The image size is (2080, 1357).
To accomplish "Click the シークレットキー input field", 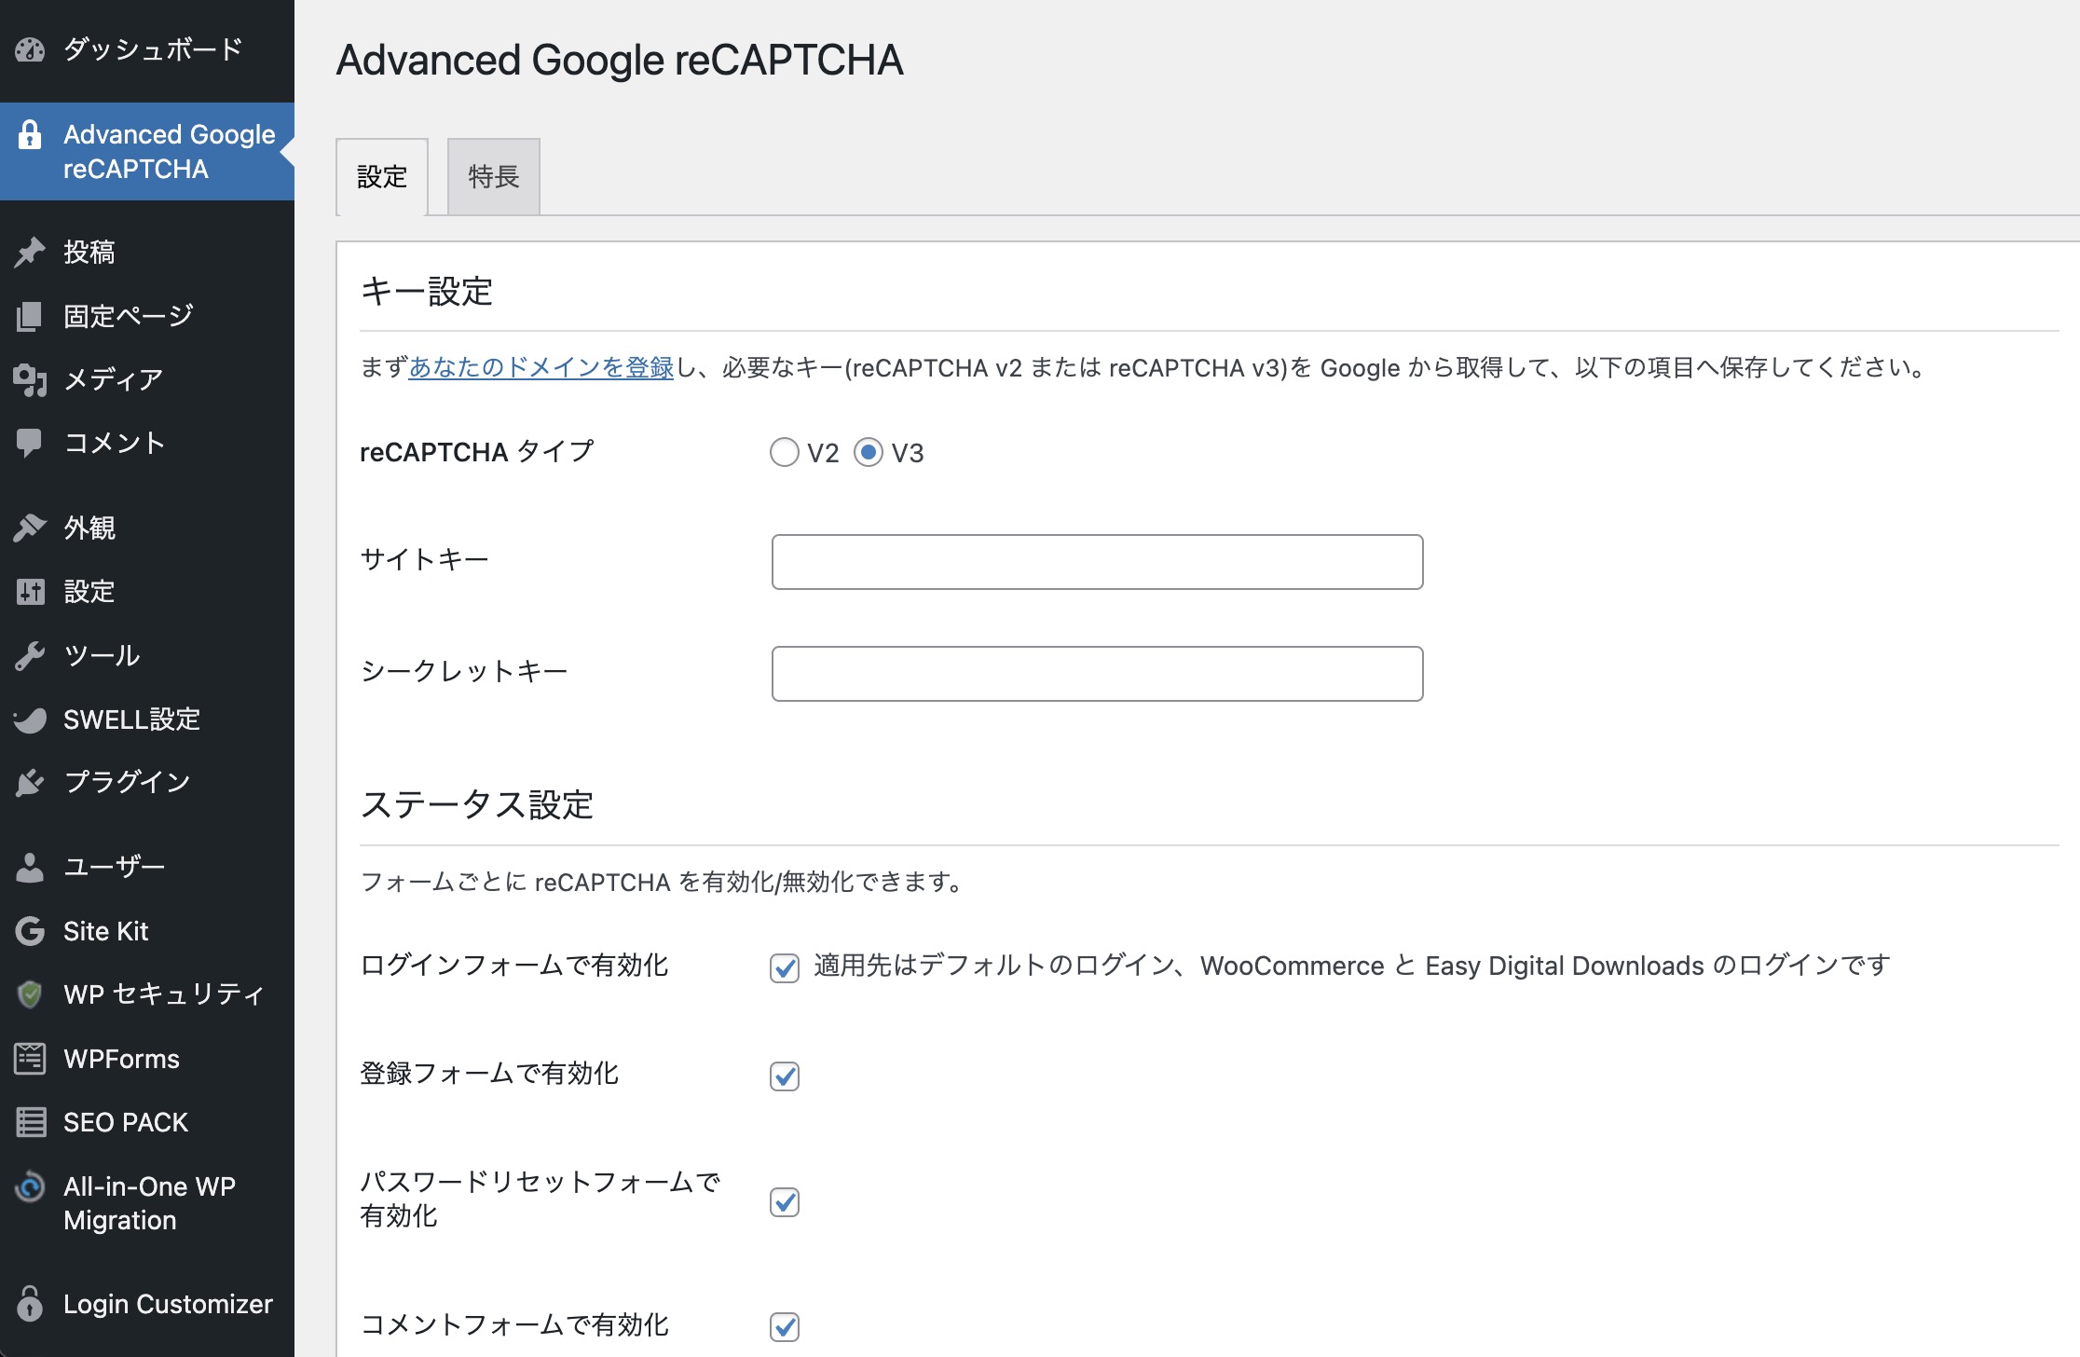I will tap(1097, 674).
